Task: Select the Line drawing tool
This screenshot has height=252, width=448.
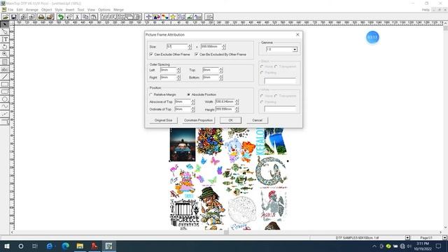Action: (5, 77)
